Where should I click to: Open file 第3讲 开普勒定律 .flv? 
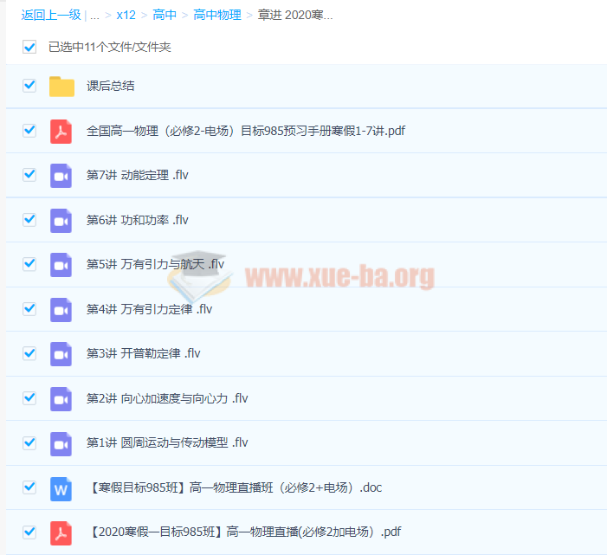pyautogui.click(x=143, y=353)
